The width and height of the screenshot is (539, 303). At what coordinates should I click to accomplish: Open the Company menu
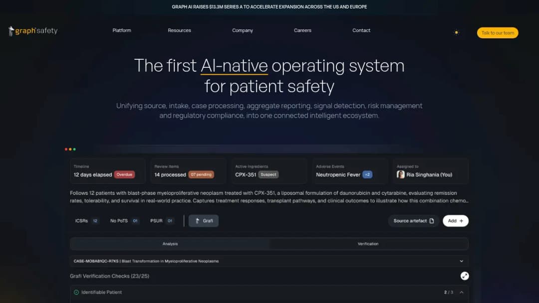click(243, 30)
